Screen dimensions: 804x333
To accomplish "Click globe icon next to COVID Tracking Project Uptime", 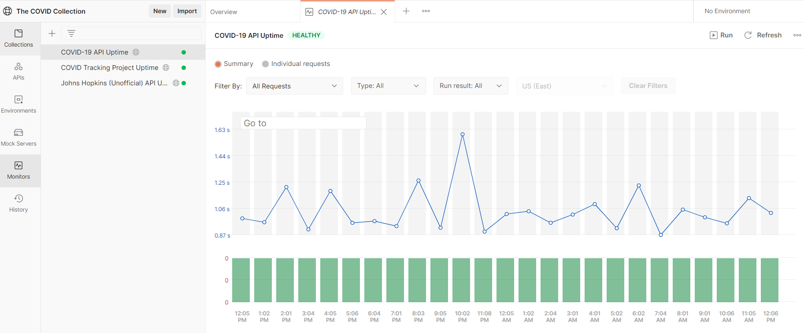I will click(x=166, y=67).
